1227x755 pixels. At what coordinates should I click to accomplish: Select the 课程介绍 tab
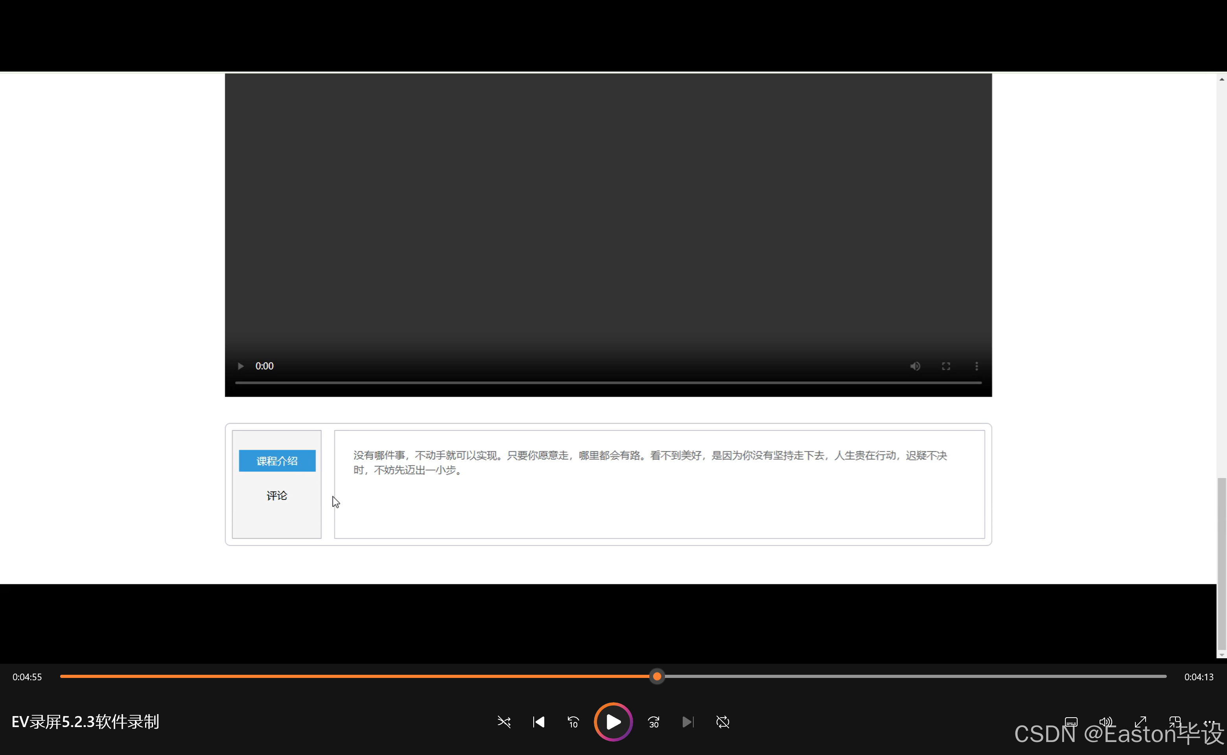coord(277,461)
